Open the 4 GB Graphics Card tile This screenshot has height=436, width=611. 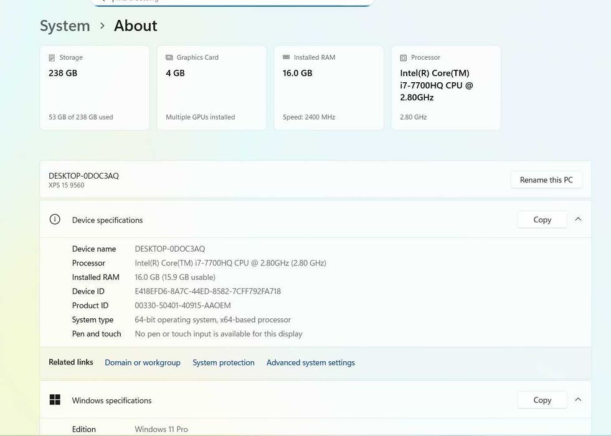[212, 88]
